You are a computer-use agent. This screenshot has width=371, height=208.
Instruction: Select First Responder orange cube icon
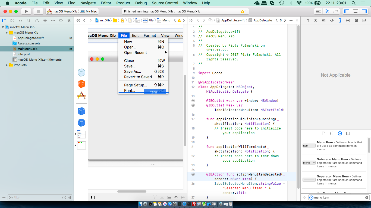[81, 84]
